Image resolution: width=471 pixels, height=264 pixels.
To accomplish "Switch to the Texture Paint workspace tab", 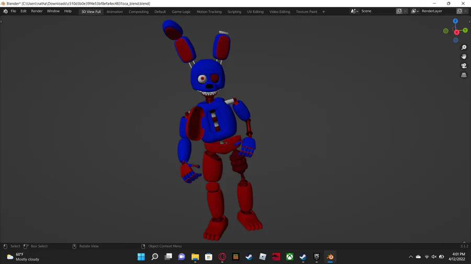I will coord(306,11).
